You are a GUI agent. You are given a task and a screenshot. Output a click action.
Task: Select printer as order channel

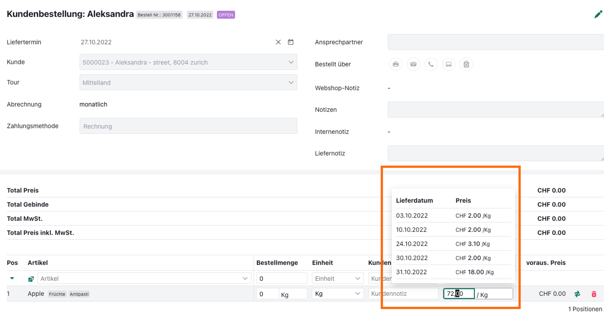tap(396, 64)
